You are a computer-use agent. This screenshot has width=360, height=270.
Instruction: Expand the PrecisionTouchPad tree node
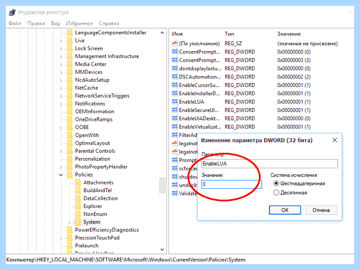pos(61,238)
